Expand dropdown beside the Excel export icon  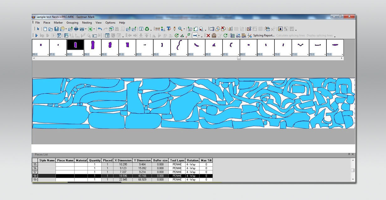93,29
